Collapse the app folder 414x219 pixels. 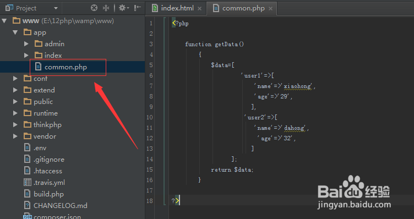[x=15, y=32]
